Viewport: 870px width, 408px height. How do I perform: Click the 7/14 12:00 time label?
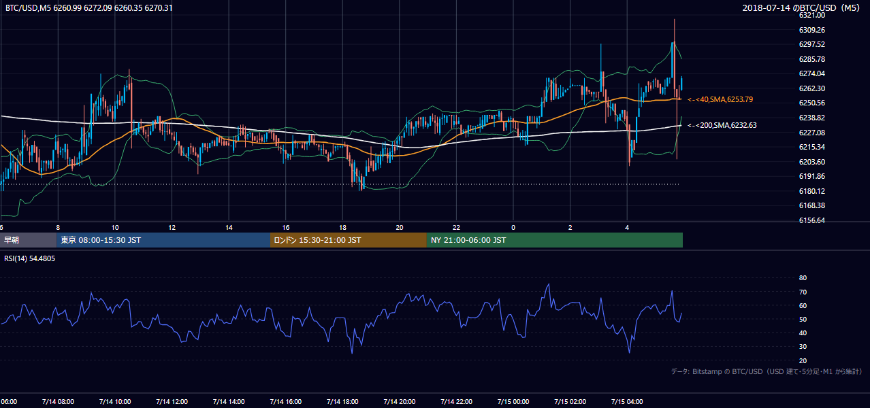(171, 401)
